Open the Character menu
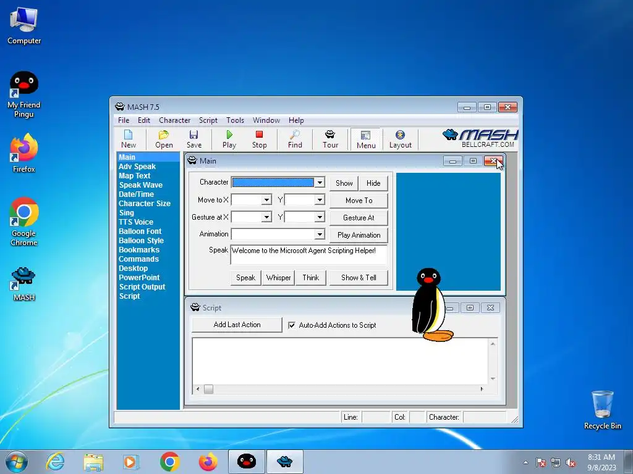Image resolution: width=633 pixels, height=474 pixels. [174, 120]
